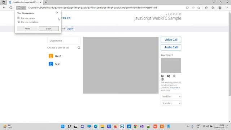Focus the Username input field
This screenshot has width=231, height=130.
(64, 40)
